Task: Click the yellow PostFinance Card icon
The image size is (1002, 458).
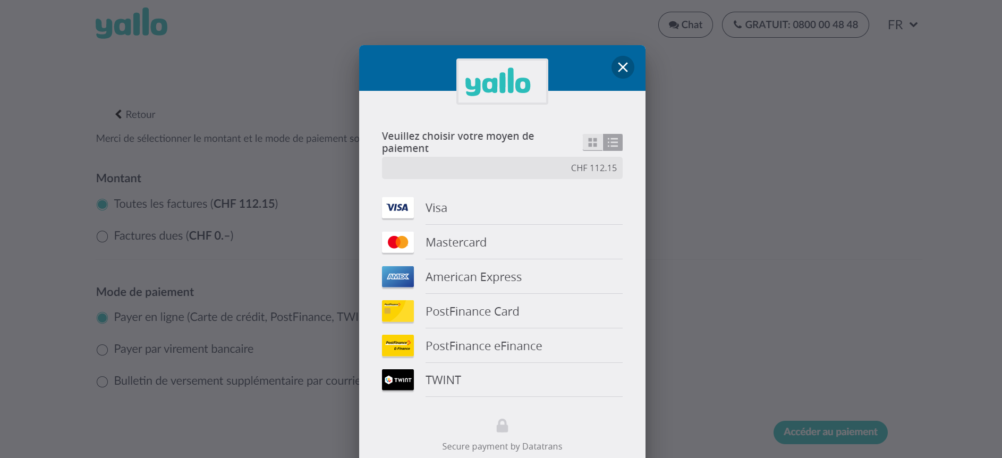Action: [397, 311]
